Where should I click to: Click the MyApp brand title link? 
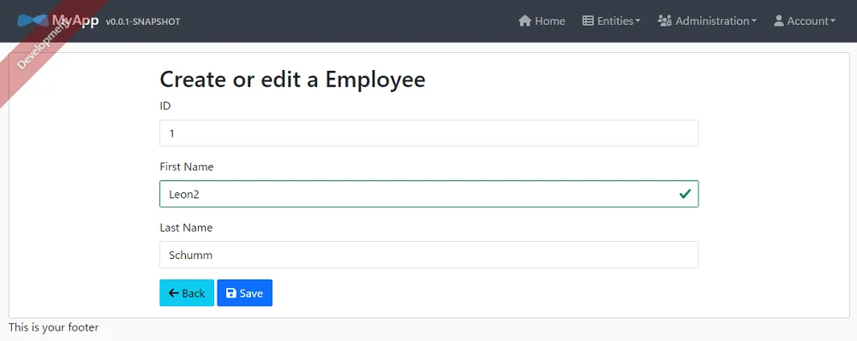pyautogui.click(x=75, y=21)
